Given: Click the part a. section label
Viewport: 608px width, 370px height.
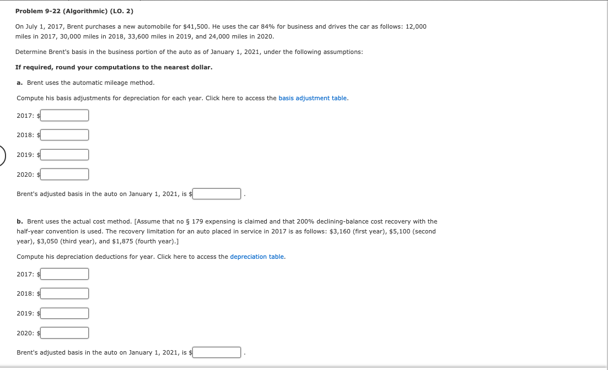Looking at the screenshot, I should [x=20, y=83].
